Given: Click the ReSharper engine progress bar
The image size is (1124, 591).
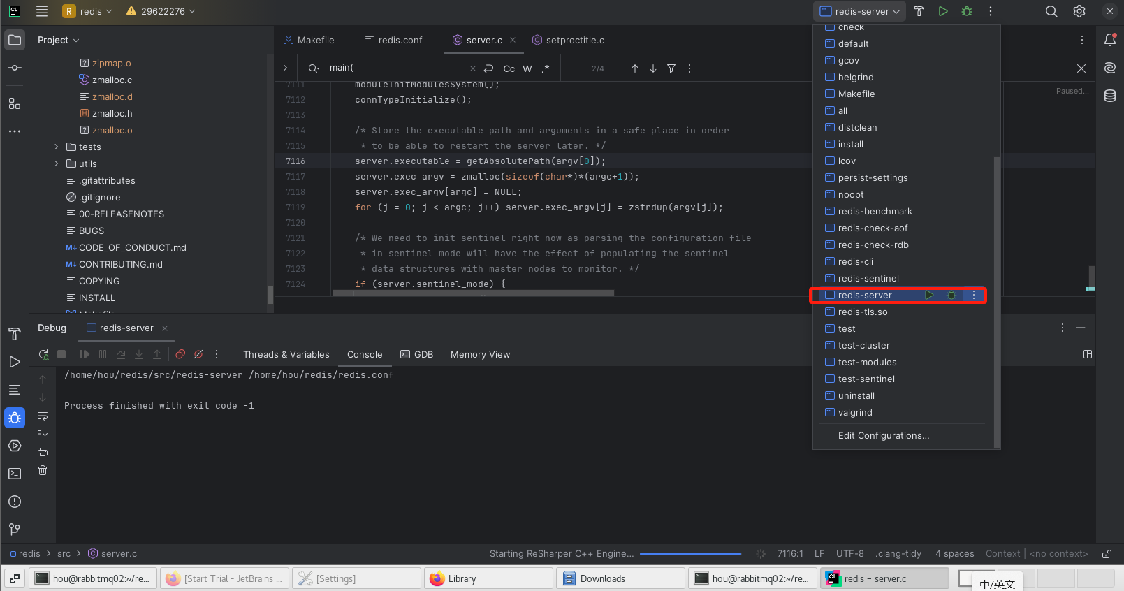Looking at the screenshot, I should (x=690, y=554).
